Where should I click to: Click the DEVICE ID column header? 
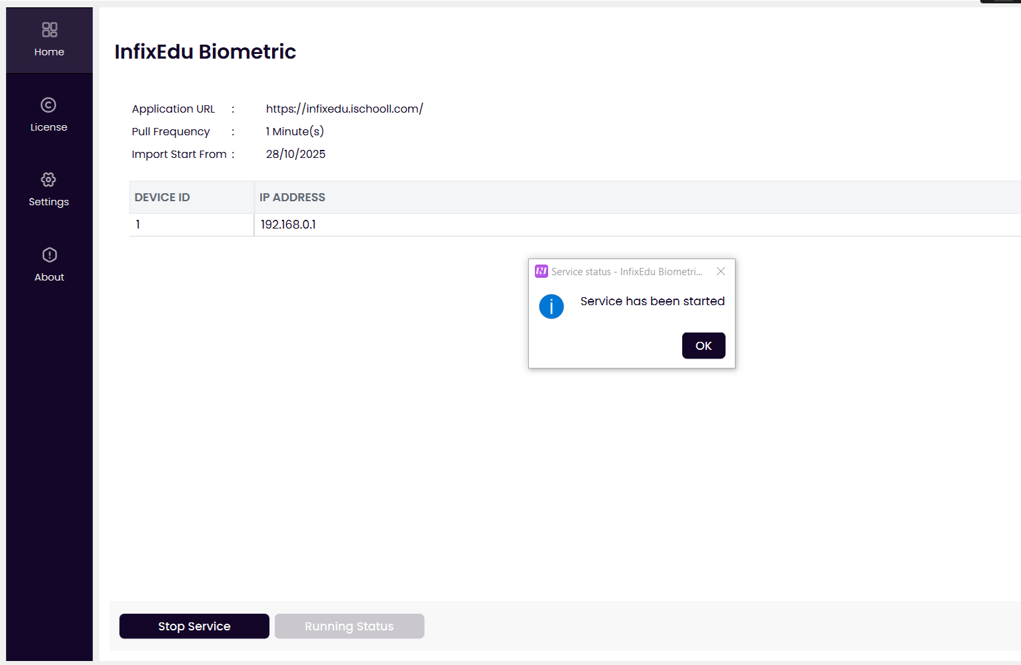[x=162, y=197]
